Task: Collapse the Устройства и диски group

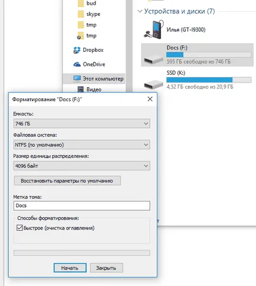Action: click(140, 11)
